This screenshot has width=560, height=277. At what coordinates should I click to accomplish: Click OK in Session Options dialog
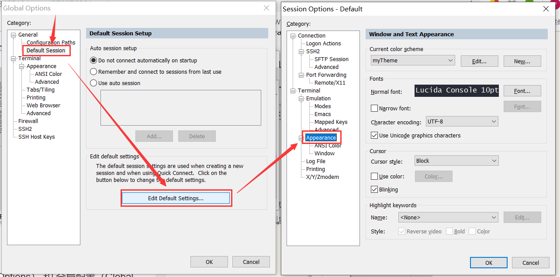489,263
